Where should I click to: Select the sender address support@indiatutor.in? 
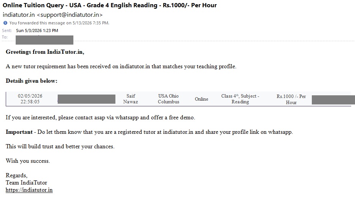click(x=70, y=15)
